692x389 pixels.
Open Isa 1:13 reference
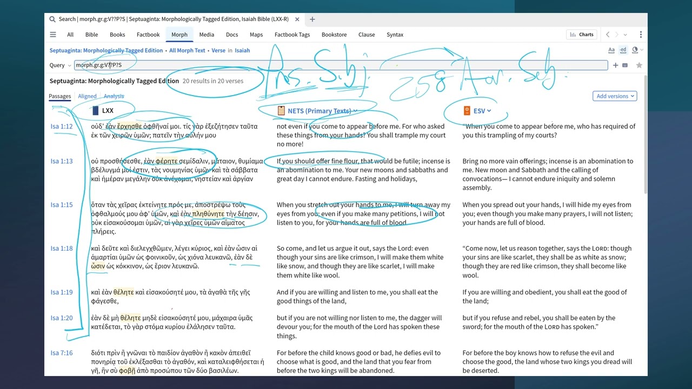62,161
